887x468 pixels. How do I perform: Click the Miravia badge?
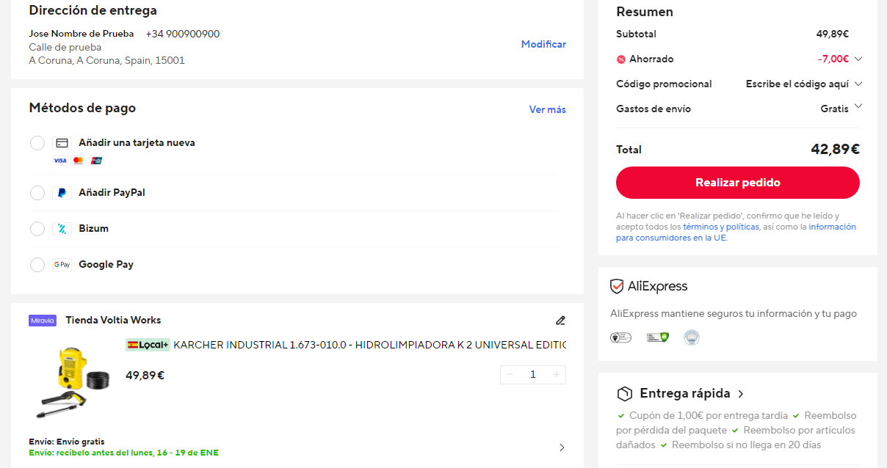pyautogui.click(x=43, y=321)
